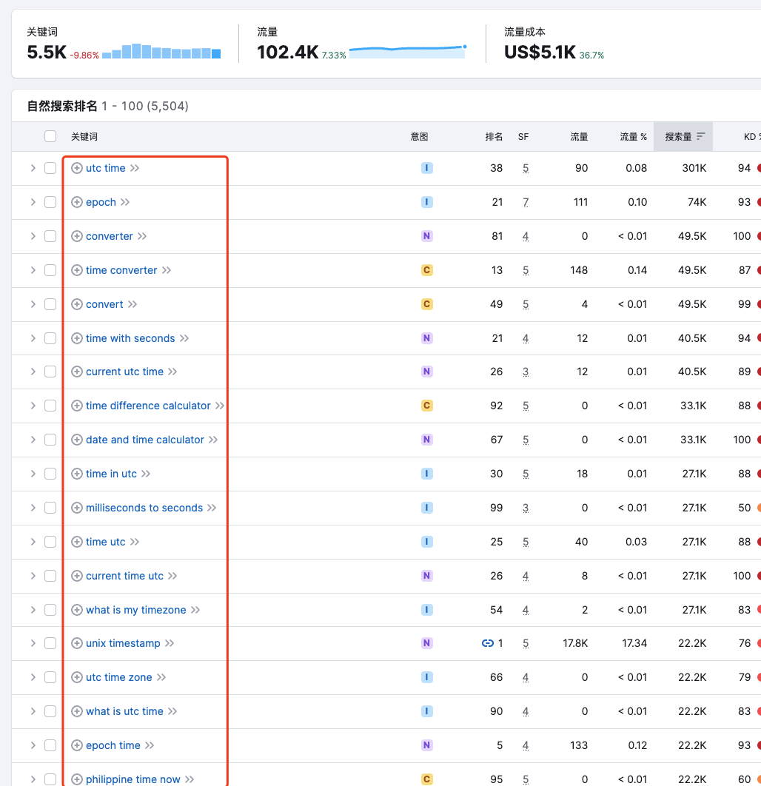Open the 'time difference calculator' keyword link
The height and width of the screenshot is (786, 761).
pyautogui.click(x=148, y=406)
